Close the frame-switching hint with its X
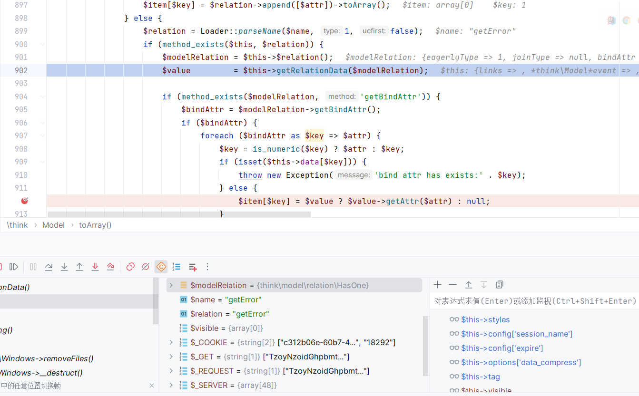Screen dimensions: 639x396 click(x=152, y=386)
